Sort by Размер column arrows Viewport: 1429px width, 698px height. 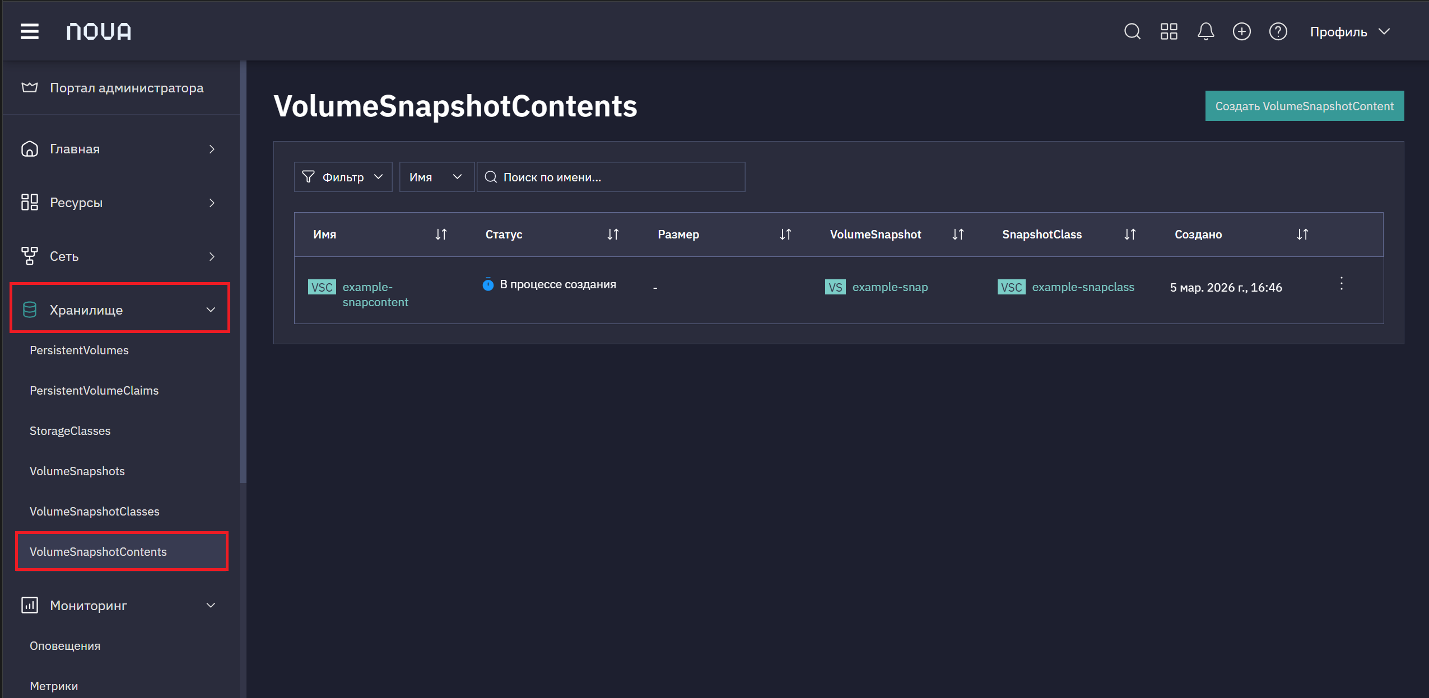(x=786, y=235)
